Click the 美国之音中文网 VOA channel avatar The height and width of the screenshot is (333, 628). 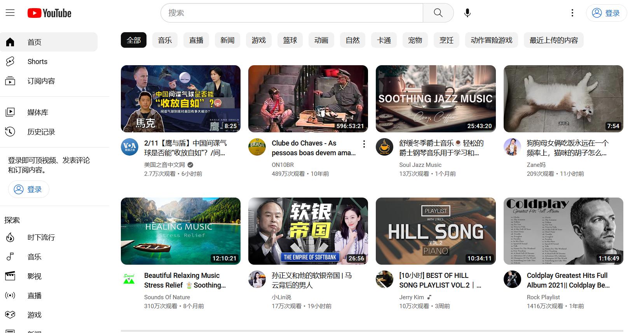pyautogui.click(x=129, y=147)
